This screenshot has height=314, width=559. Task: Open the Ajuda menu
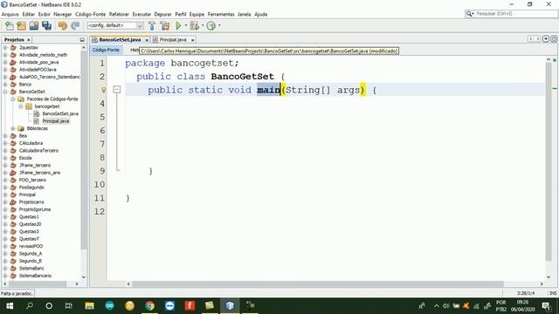261,14
